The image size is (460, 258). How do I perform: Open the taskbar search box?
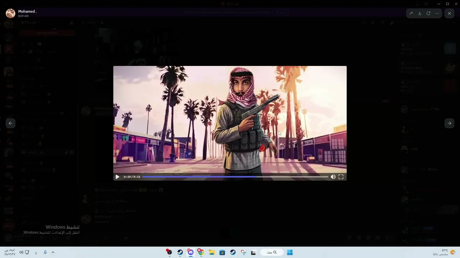[272, 252]
